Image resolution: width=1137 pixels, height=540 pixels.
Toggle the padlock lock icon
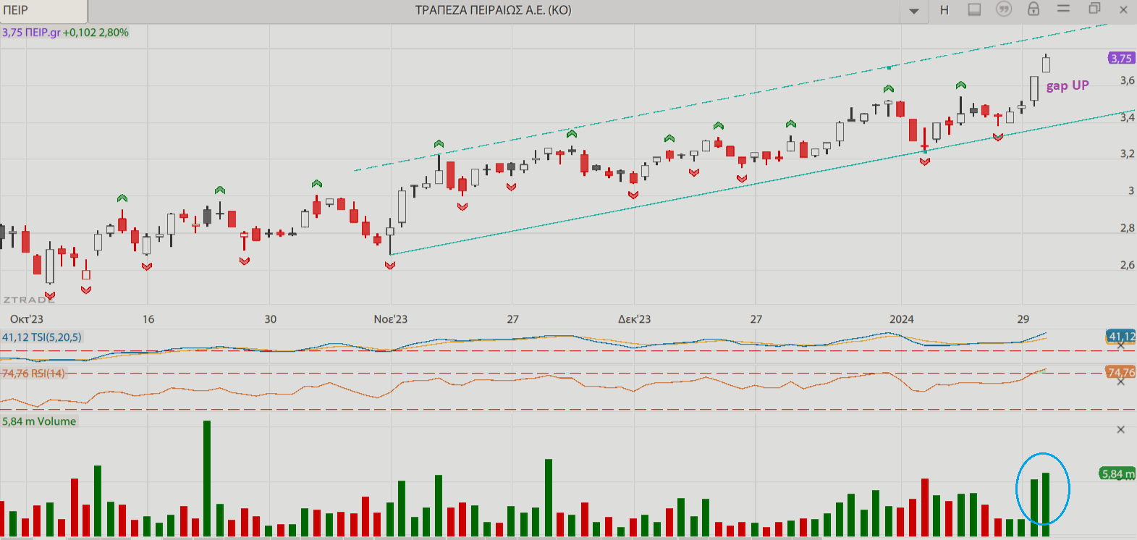click(x=1034, y=9)
